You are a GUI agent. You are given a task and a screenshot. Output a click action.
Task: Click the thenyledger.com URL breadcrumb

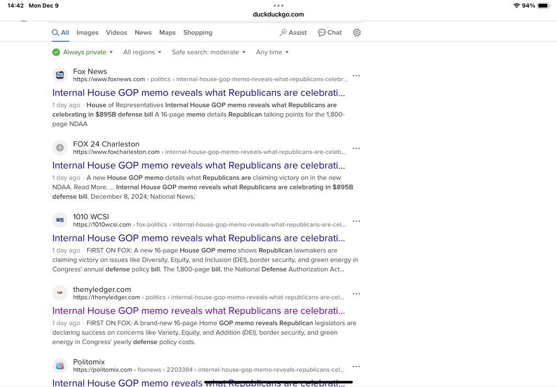tap(209, 298)
